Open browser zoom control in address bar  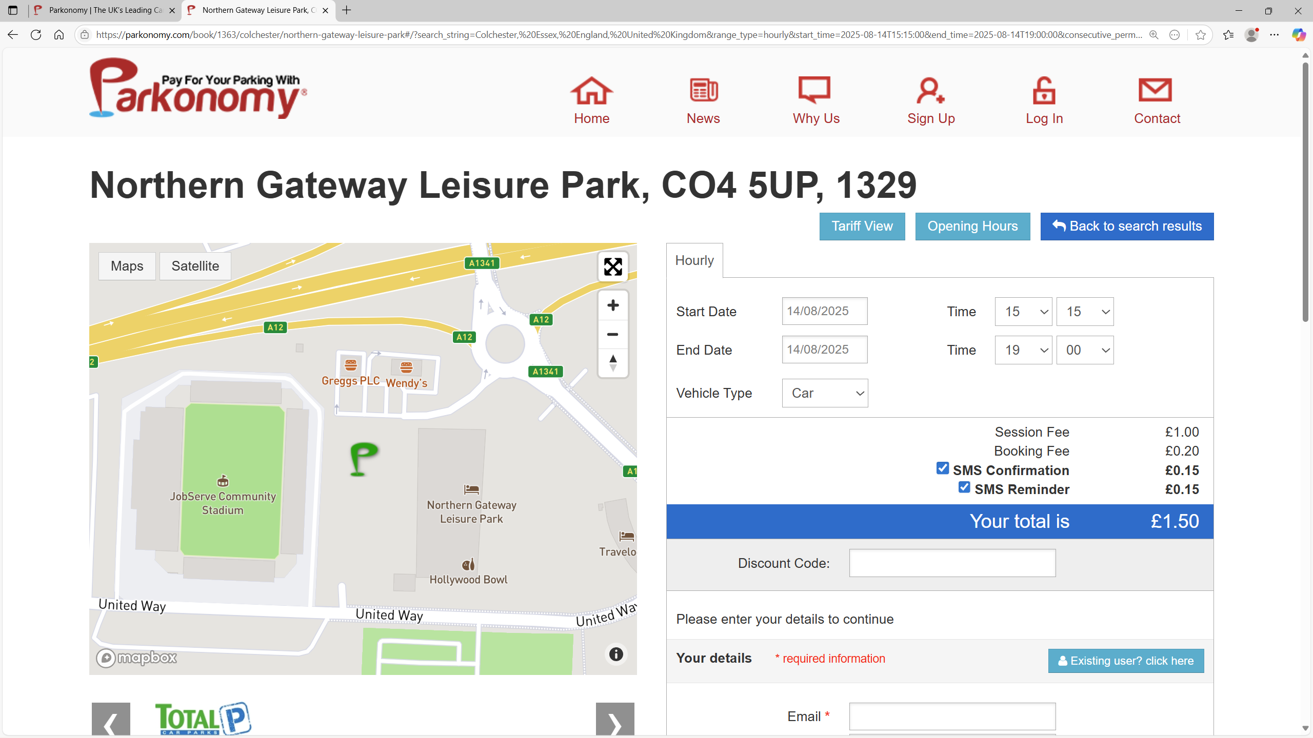(x=1154, y=35)
